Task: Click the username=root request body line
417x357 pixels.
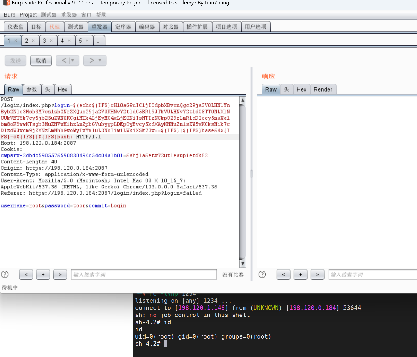Action: [63, 206]
